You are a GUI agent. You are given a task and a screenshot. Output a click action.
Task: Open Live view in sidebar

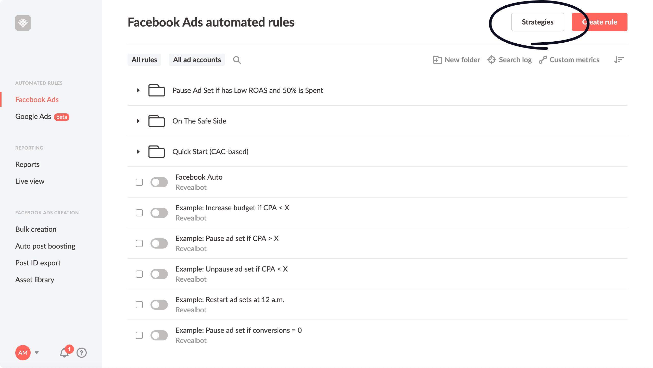point(30,181)
